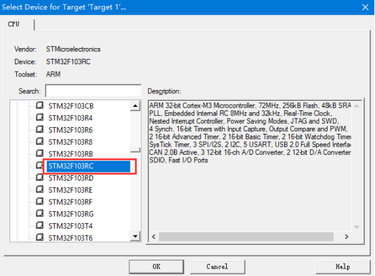
Task: Pick the STM32F103RE device entry
Action: click(70, 190)
